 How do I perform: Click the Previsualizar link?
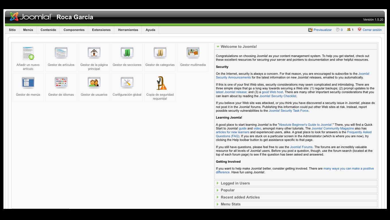tap(323, 30)
